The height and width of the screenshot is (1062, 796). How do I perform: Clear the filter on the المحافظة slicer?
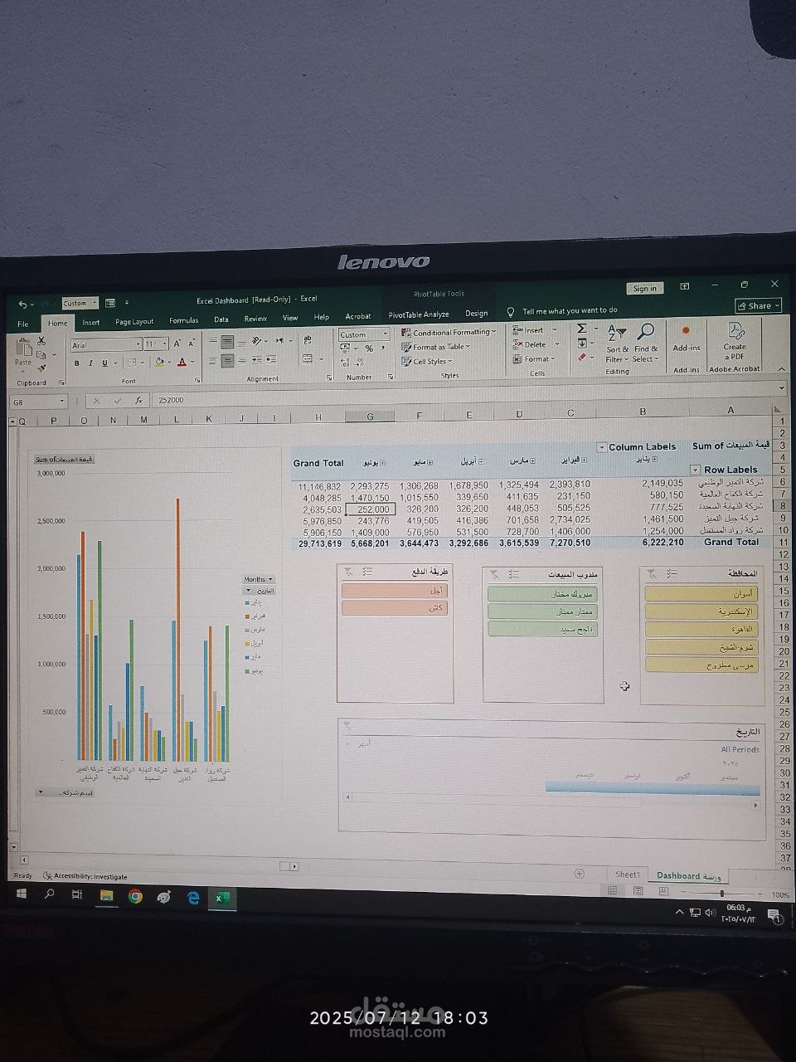651,572
